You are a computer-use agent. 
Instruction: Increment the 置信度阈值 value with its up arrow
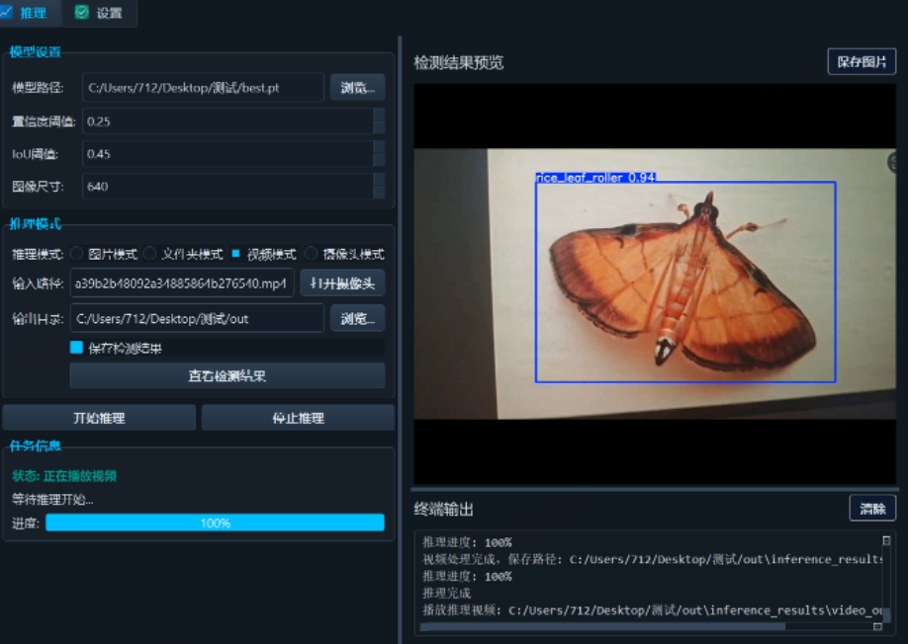[x=377, y=116]
